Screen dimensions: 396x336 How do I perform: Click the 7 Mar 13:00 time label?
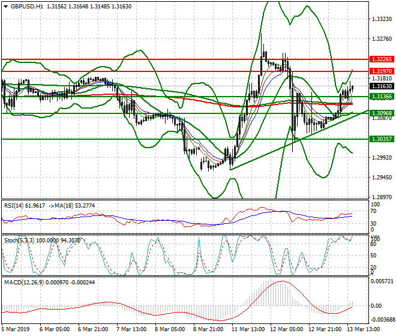(x=131, y=329)
